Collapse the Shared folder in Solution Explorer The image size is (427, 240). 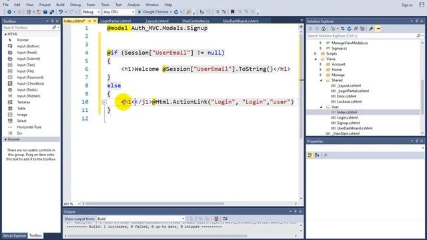321,80
